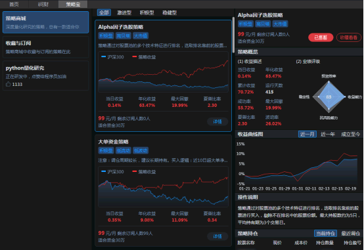Click the radar chart showing score 83

pos(329,96)
